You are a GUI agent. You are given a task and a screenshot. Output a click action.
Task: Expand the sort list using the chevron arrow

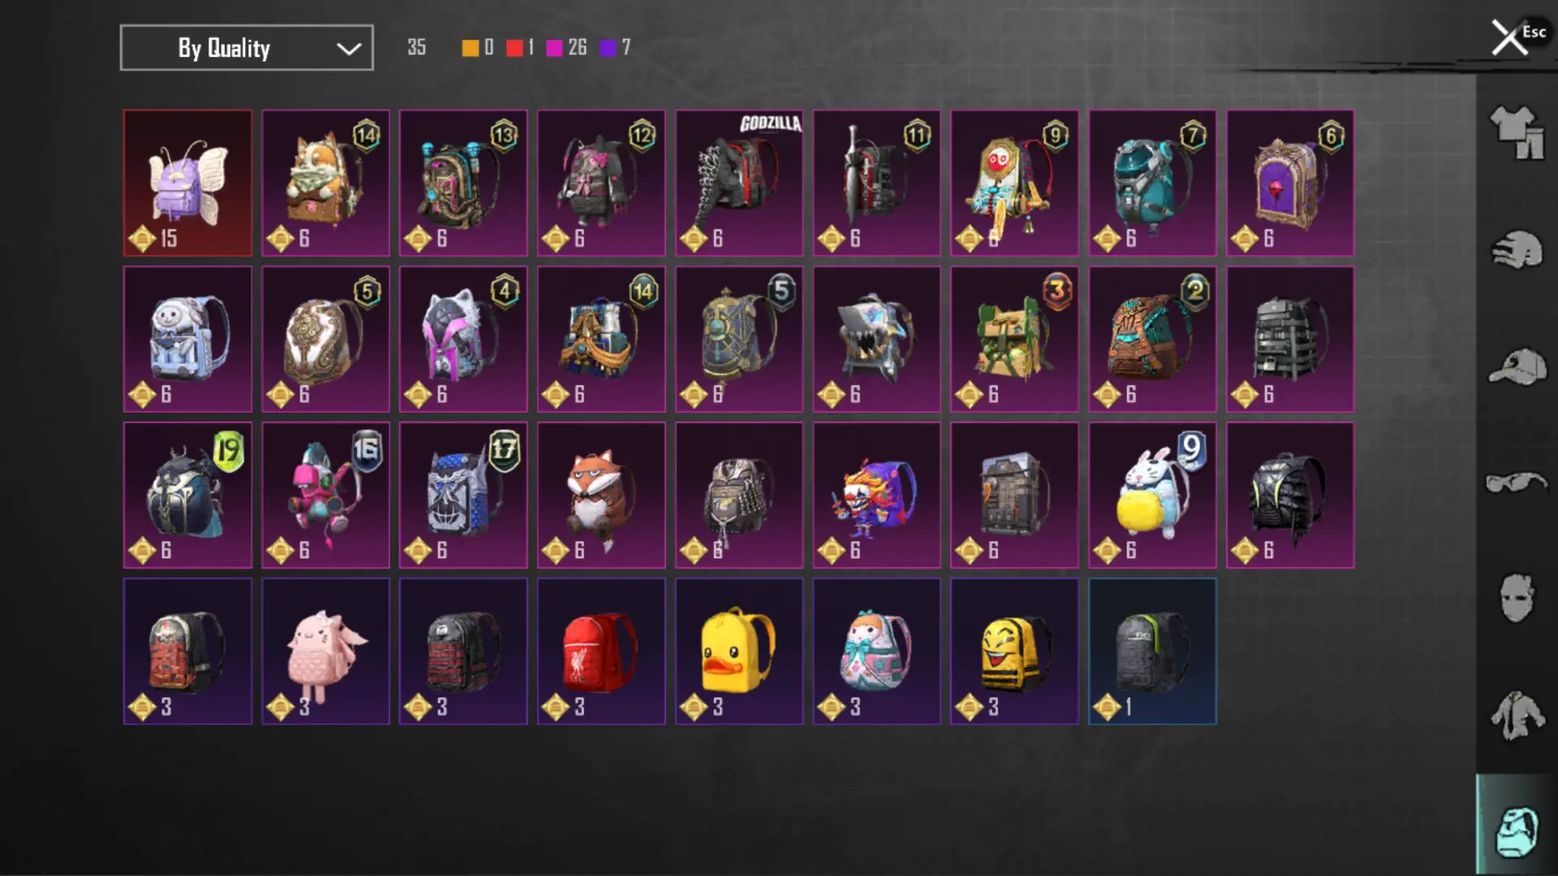[x=349, y=49]
